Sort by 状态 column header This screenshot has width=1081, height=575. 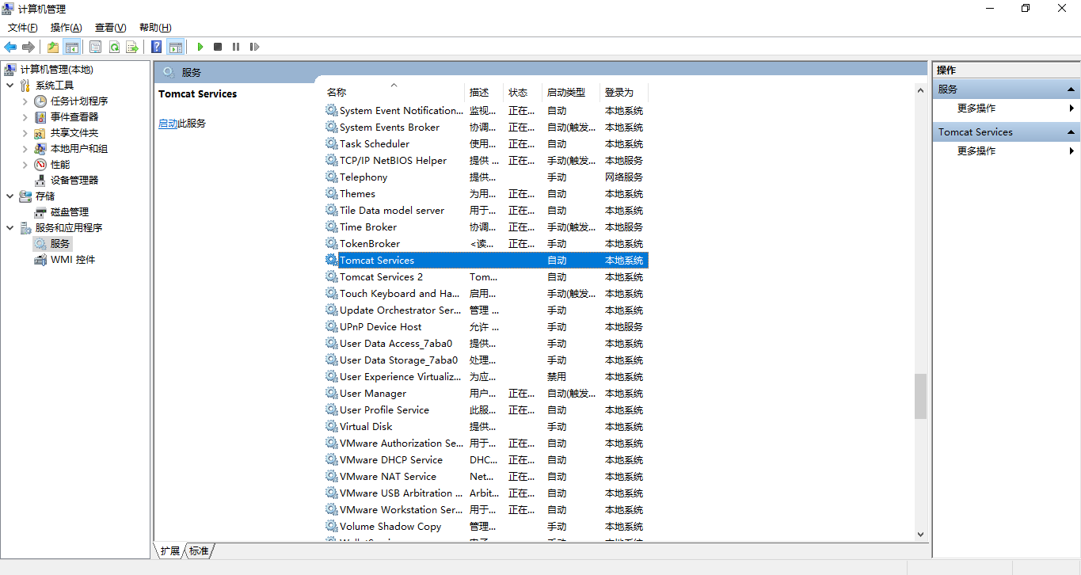523,92
